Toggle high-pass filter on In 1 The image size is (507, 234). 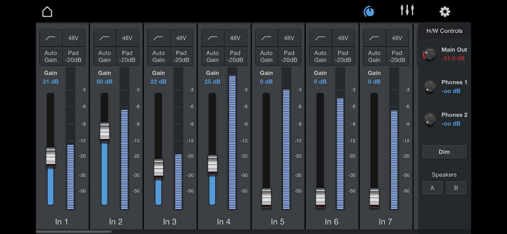(51, 38)
